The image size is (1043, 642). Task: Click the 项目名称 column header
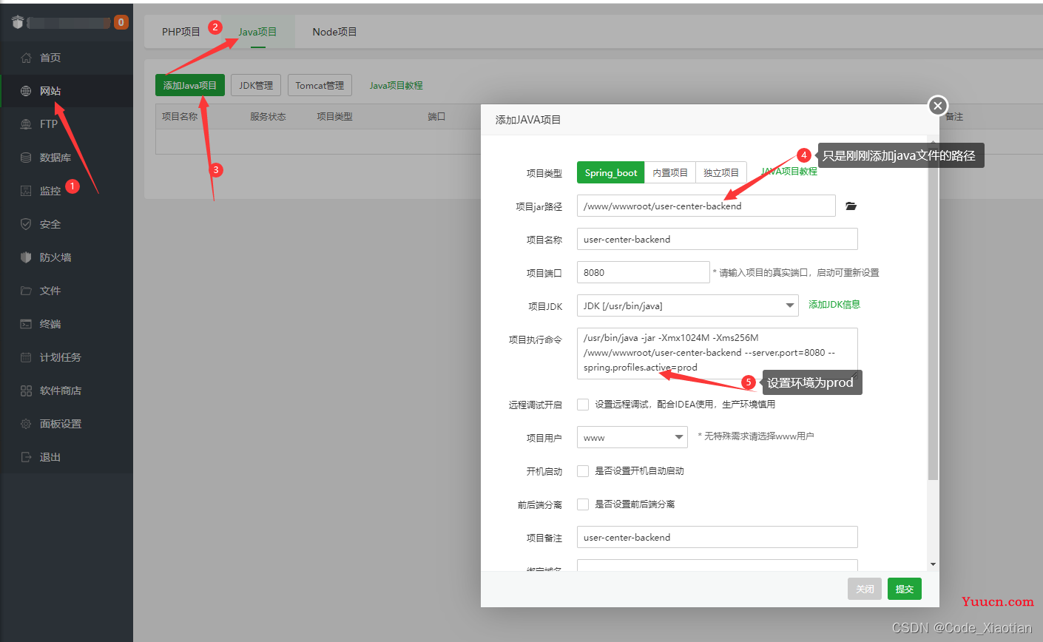click(180, 117)
